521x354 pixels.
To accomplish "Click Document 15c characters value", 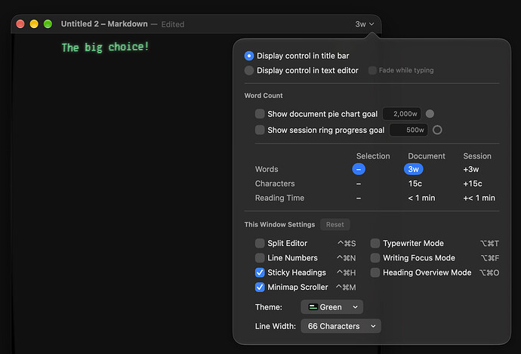I will [x=415, y=183].
